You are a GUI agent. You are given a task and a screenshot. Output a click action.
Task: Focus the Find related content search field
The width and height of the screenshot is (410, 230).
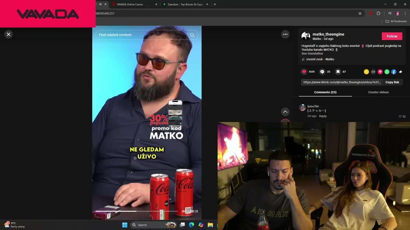point(143,35)
